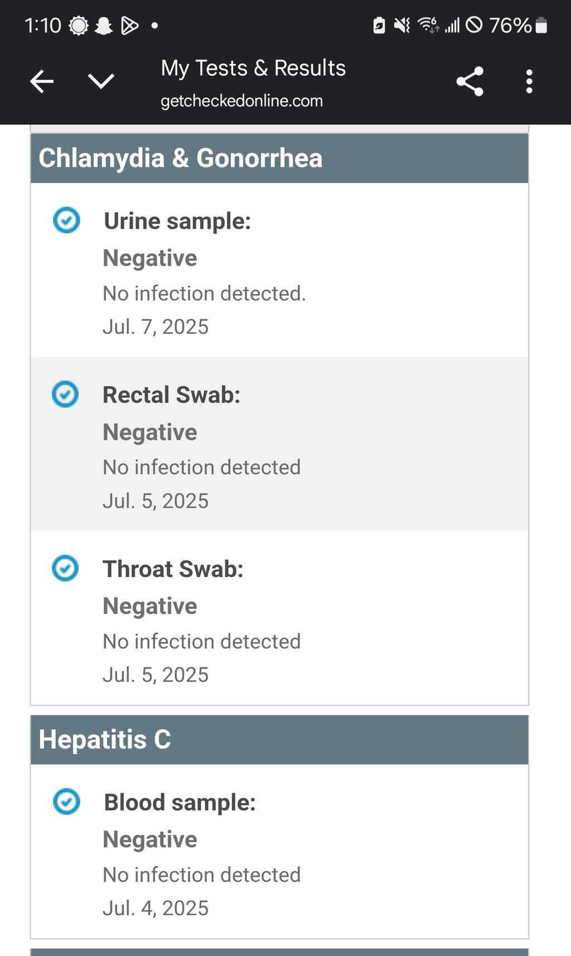Open the three-dot overflow menu

(529, 81)
